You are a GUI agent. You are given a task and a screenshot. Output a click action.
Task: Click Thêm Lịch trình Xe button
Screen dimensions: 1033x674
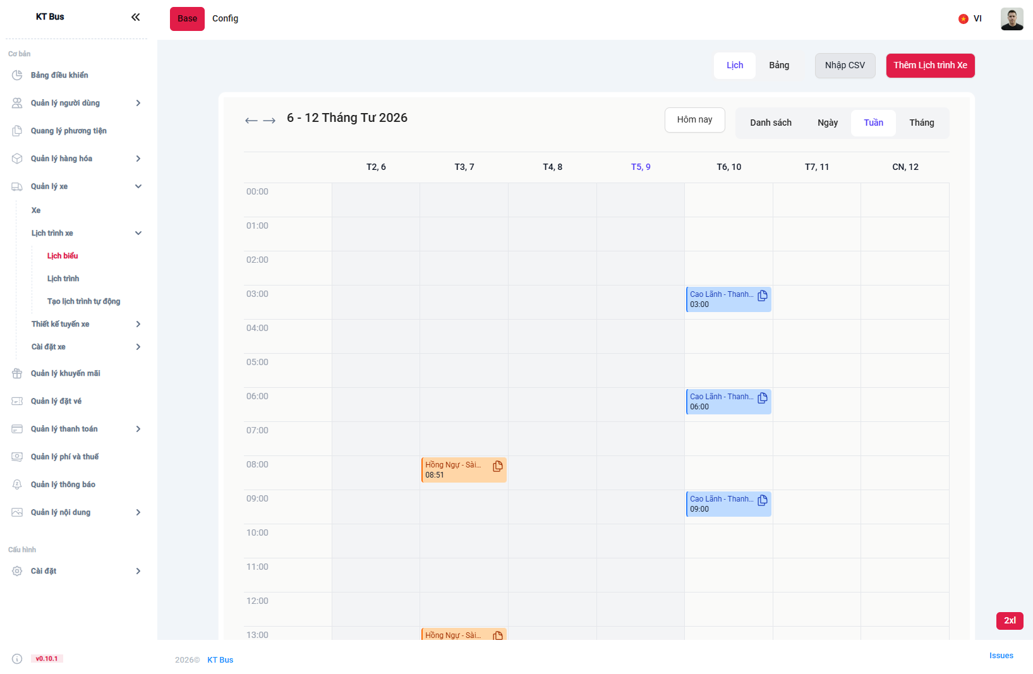(x=930, y=66)
